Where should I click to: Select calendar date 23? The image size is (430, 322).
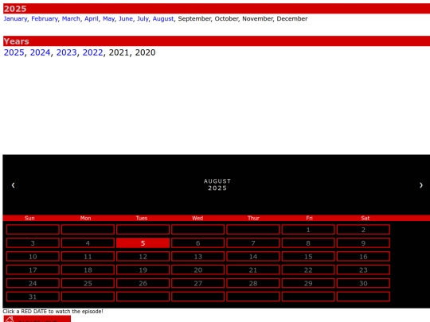pos(363,270)
